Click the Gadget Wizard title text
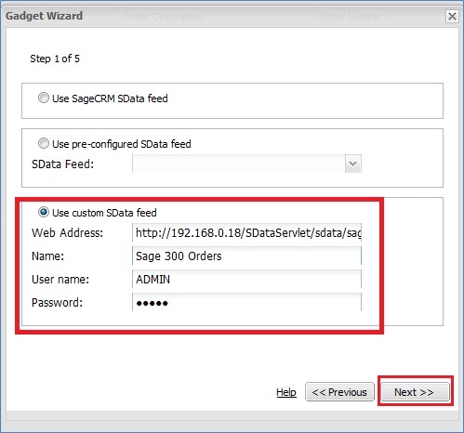Viewport: 464px width, 433px height. [44, 16]
